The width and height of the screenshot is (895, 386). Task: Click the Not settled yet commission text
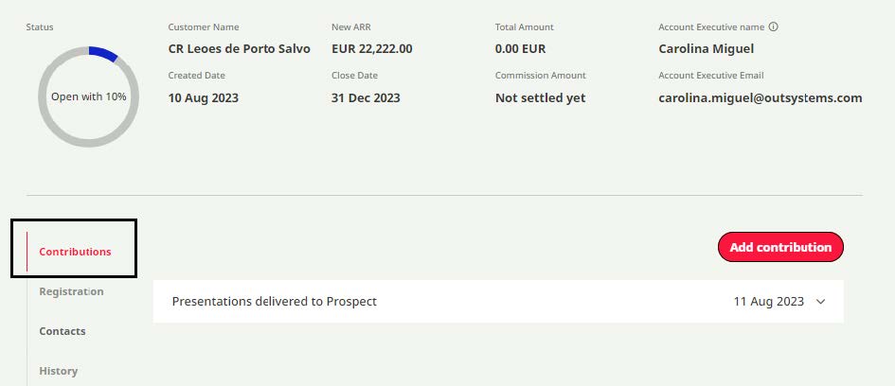coord(540,97)
